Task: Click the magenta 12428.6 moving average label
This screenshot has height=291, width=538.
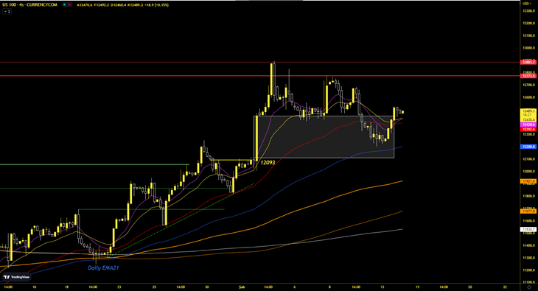Action: [x=528, y=125]
